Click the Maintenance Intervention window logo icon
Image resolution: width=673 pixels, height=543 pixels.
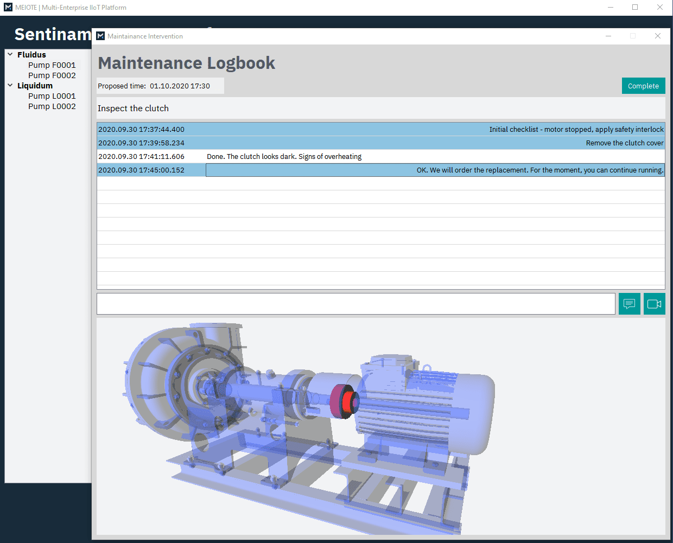coord(100,36)
